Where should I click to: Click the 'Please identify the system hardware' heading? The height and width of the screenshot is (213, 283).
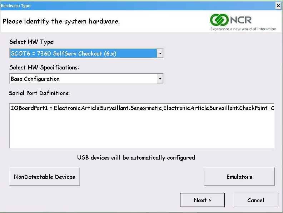pyautogui.click(x=61, y=21)
